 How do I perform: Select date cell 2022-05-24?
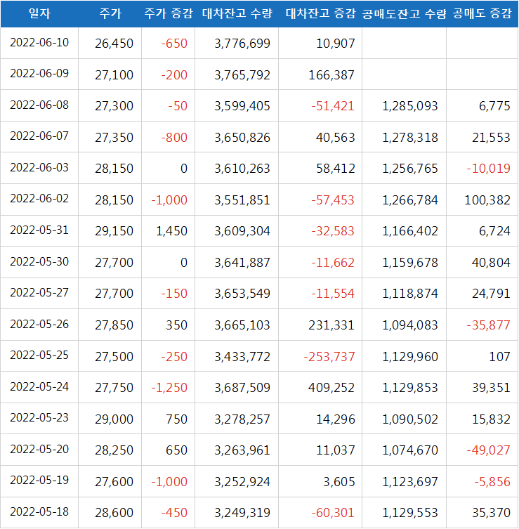point(39,386)
